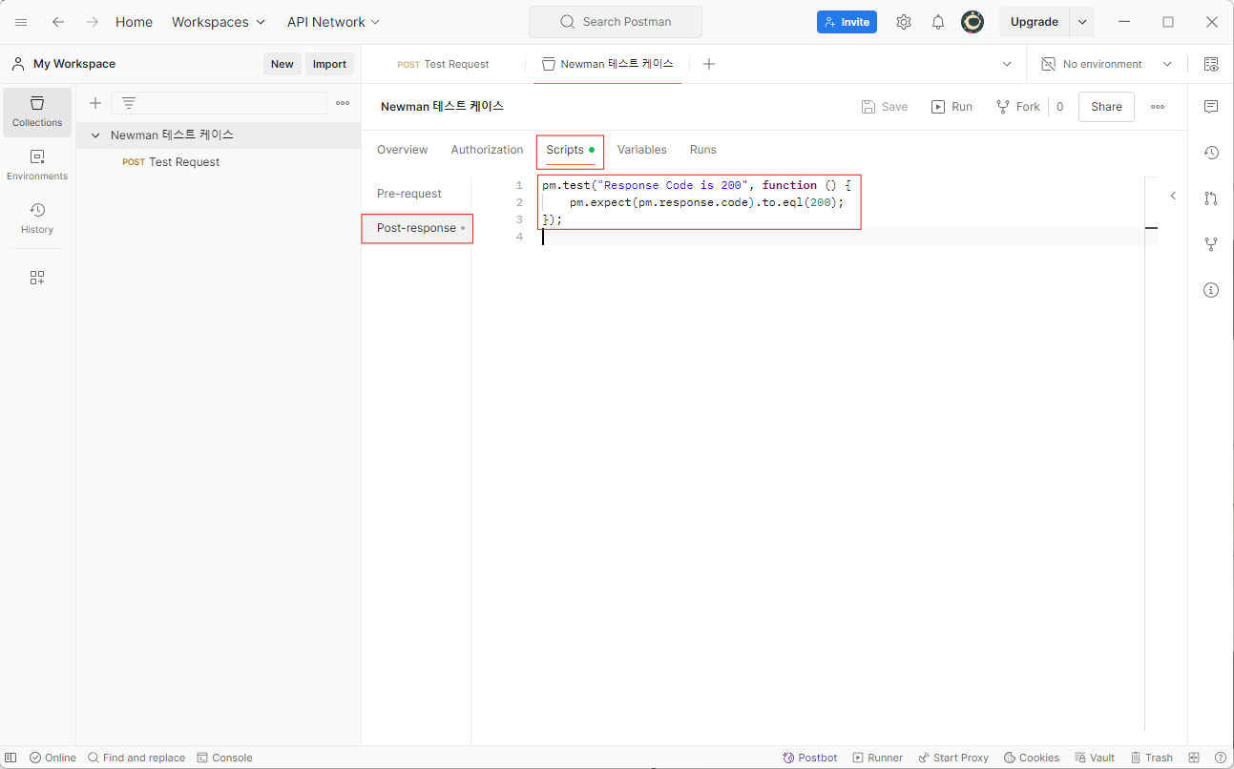Image resolution: width=1234 pixels, height=769 pixels.
Task: Select the Post-response script section
Action: point(417,228)
